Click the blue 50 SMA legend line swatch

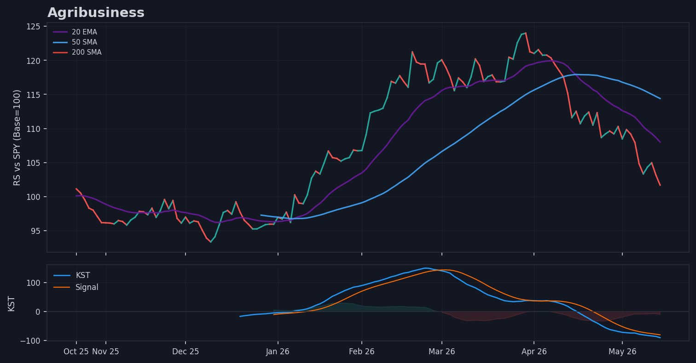[60, 42]
